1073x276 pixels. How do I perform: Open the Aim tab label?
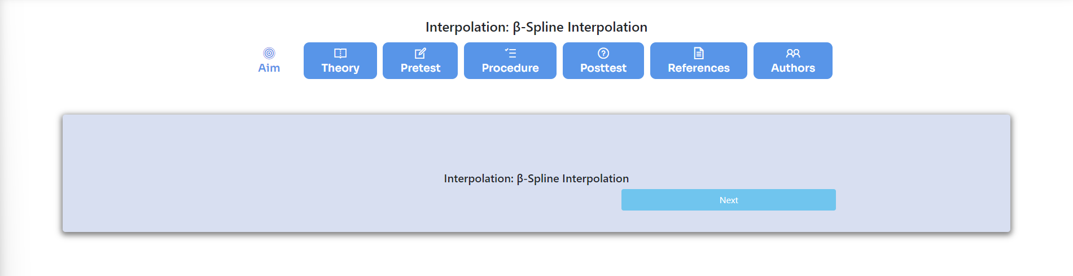pyautogui.click(x=269, y=68)
